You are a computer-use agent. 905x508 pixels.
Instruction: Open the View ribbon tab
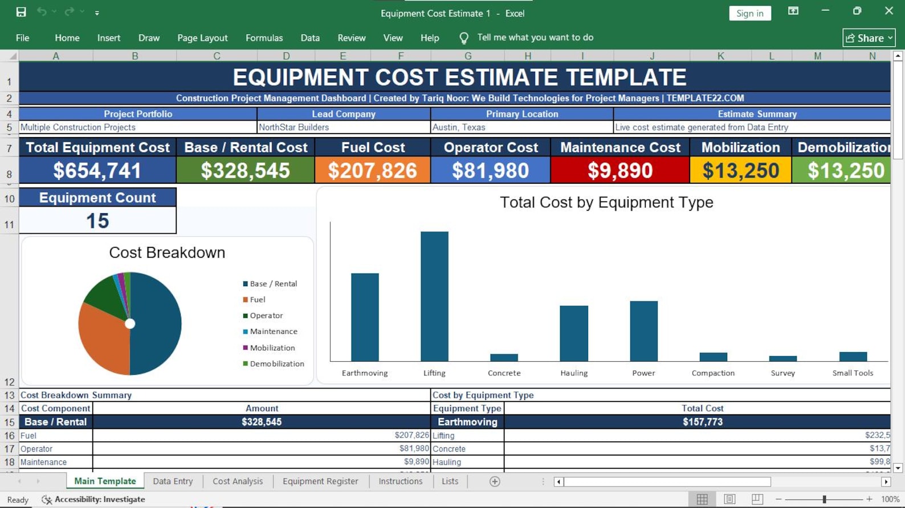393,38
